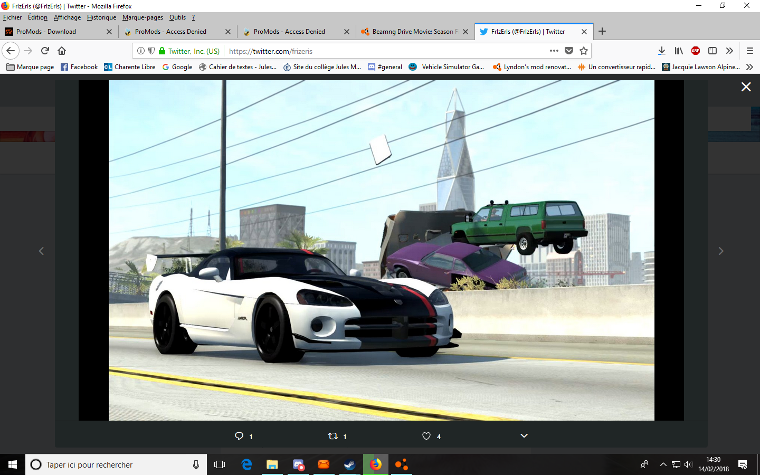Show site information for Twitter
The image size is (760, 475).
point(141,51)
